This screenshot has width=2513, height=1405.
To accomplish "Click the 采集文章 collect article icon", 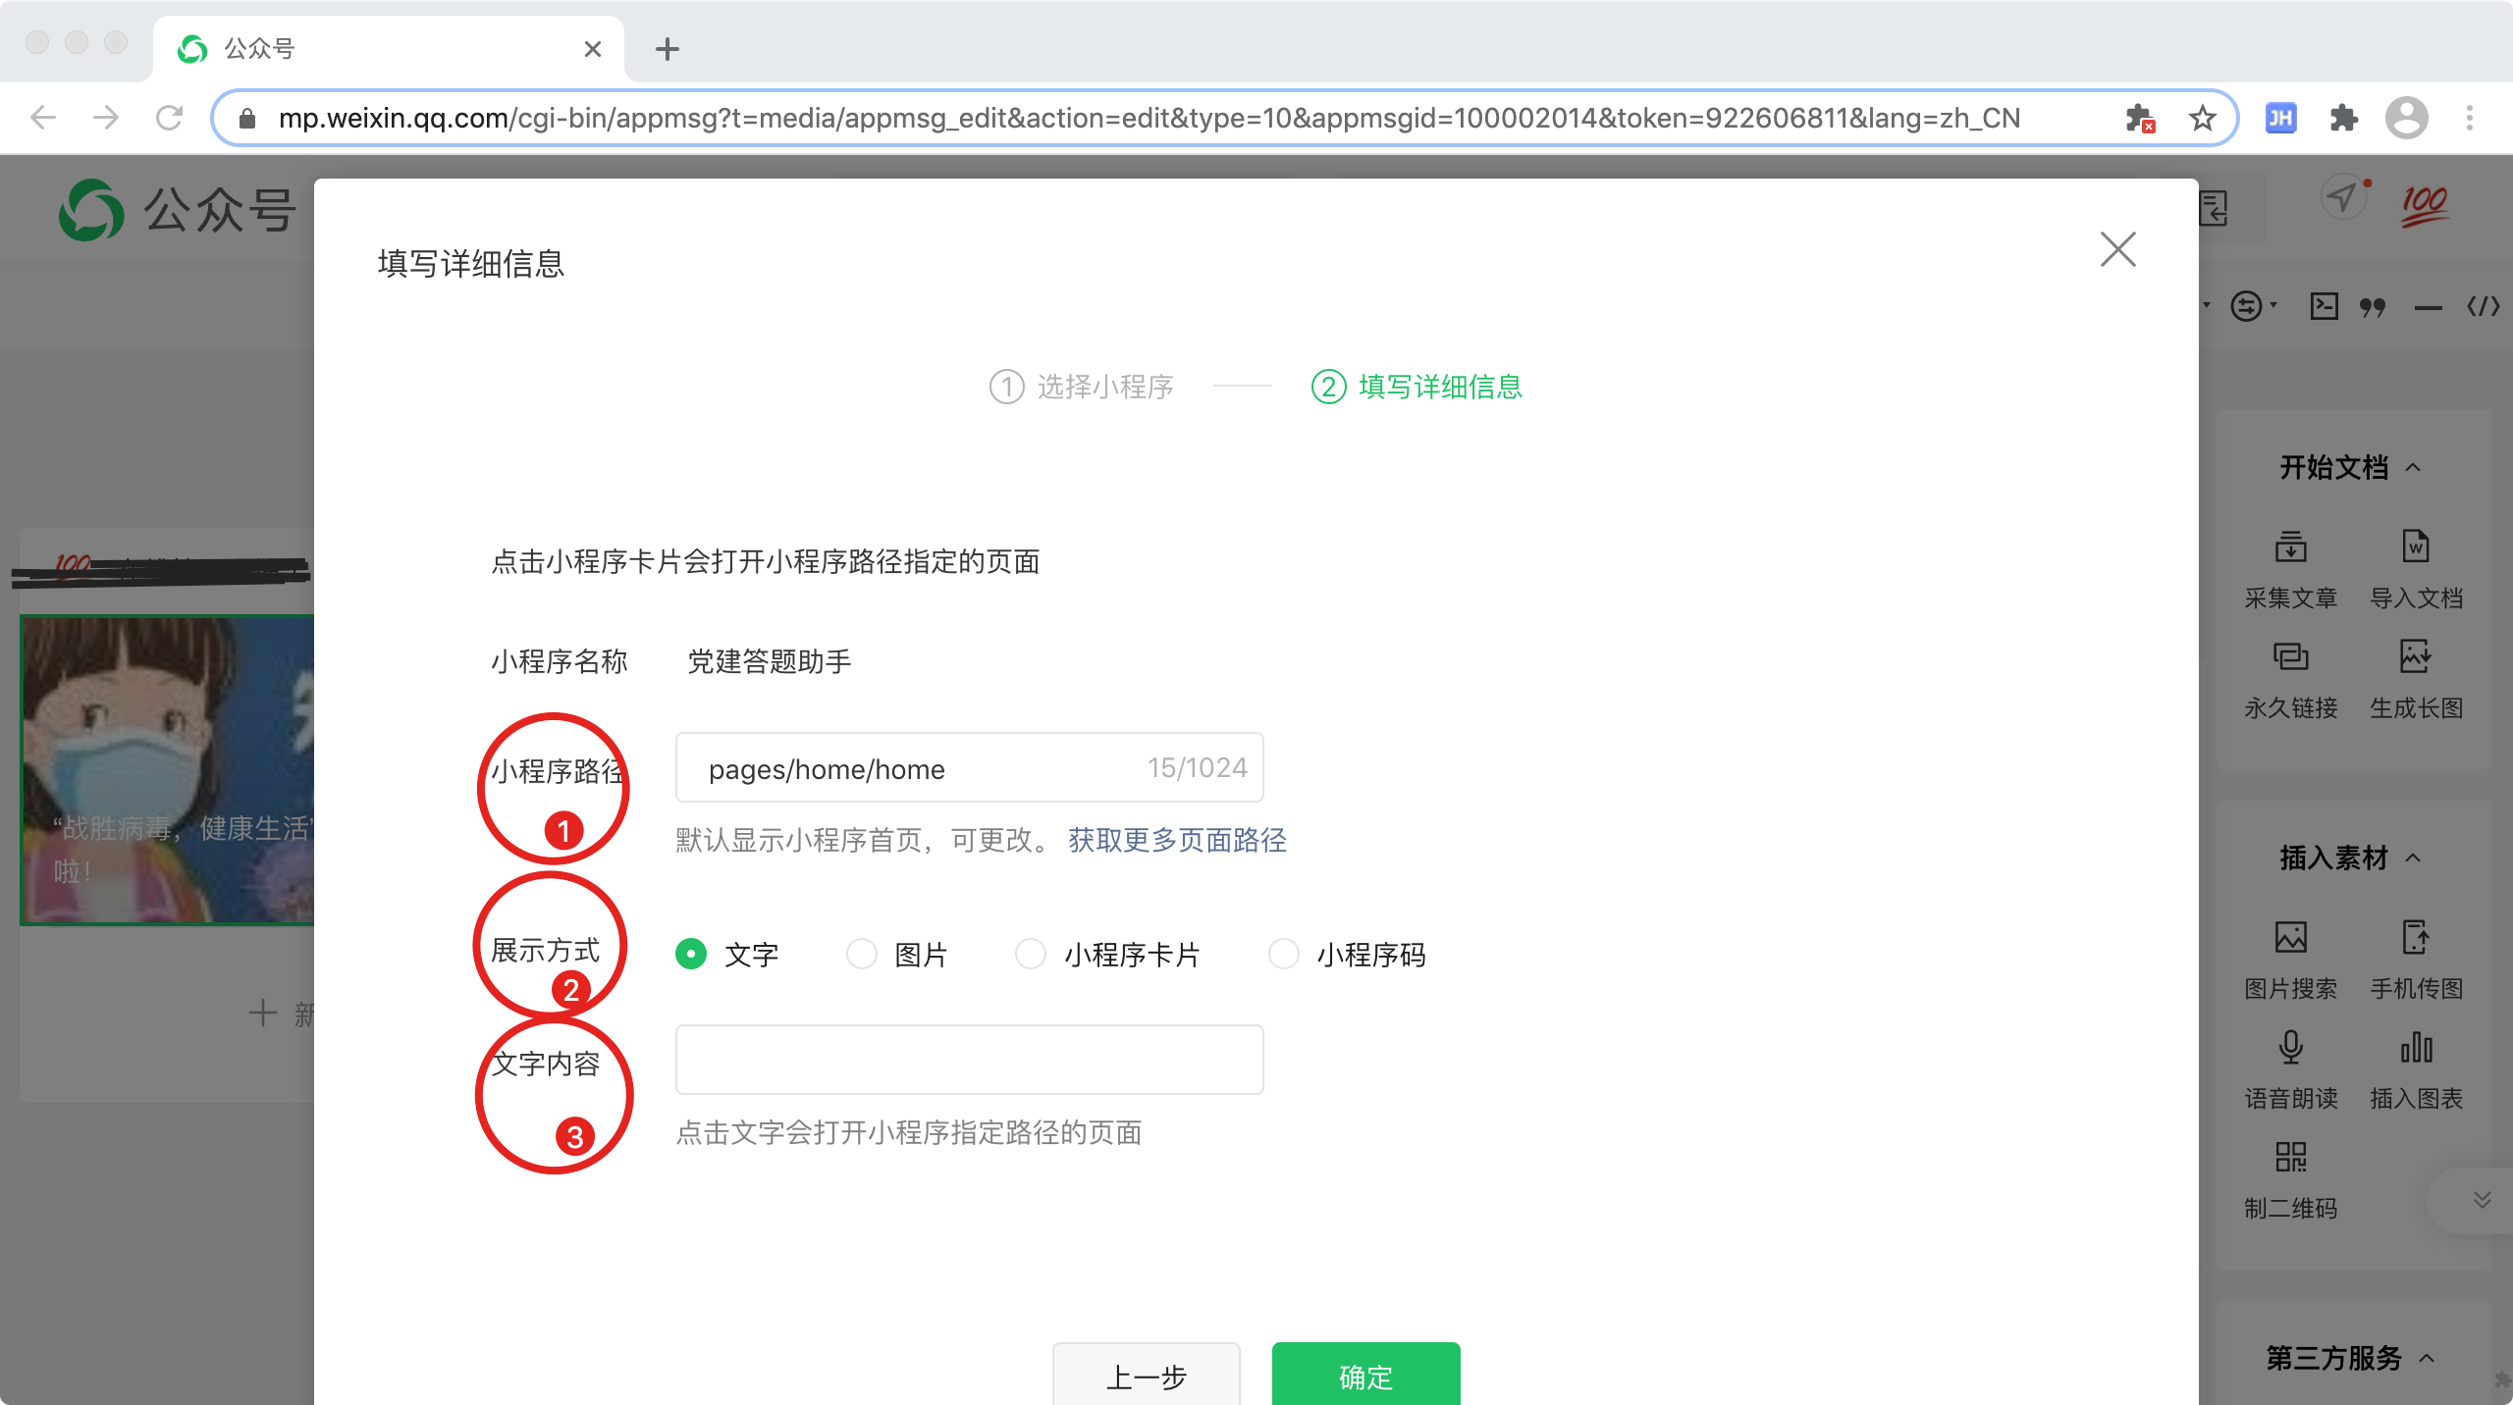I will pos(2290,546).
